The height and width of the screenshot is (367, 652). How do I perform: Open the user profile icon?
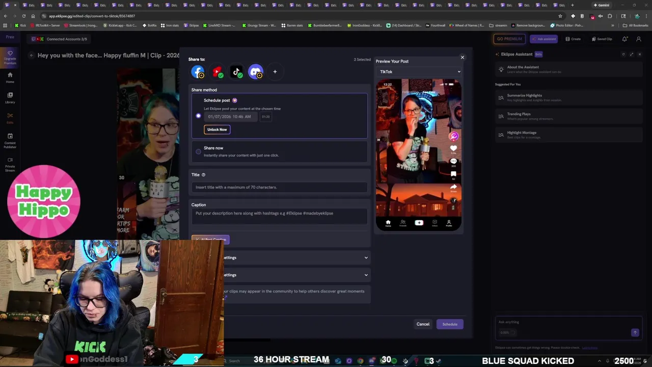639,39
